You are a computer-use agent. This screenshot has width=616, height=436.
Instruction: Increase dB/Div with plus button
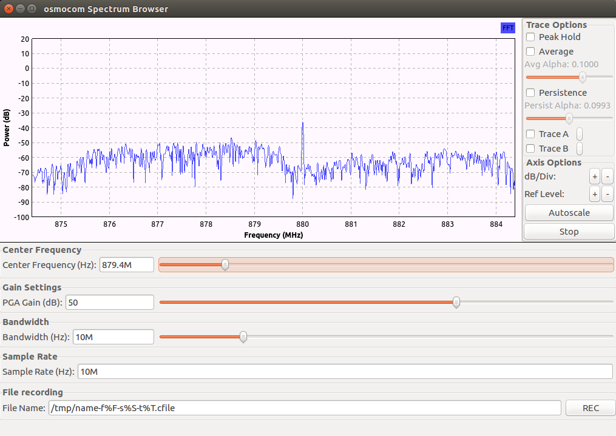click(595, 176)
